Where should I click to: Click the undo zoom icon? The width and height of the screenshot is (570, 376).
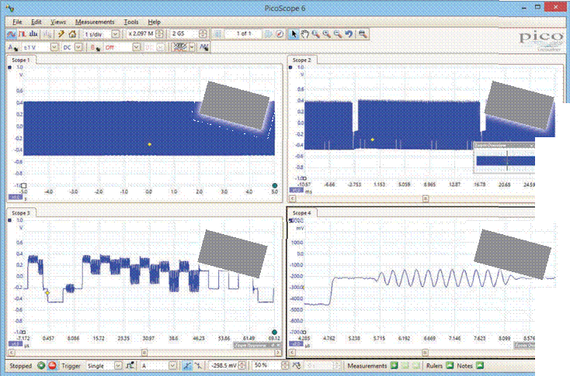[x=349, y=34]
